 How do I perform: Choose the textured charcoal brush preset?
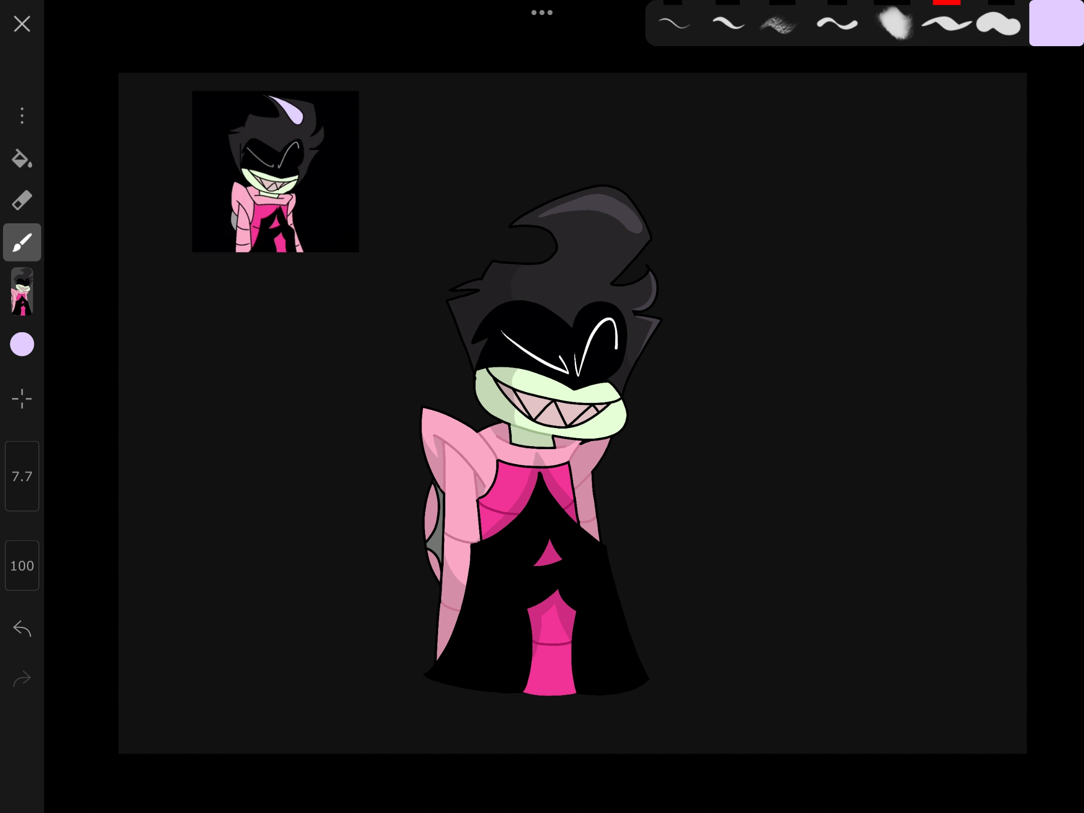click(778, 24)
